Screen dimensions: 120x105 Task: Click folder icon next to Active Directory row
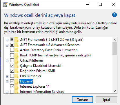(17, 50)
